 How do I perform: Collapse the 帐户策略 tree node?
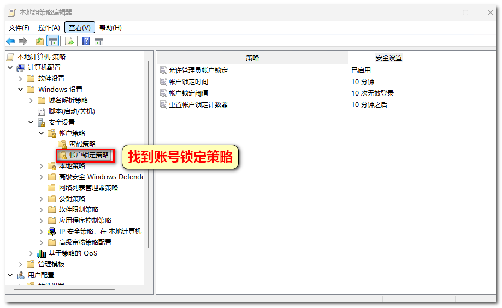[x=42, y=133]
